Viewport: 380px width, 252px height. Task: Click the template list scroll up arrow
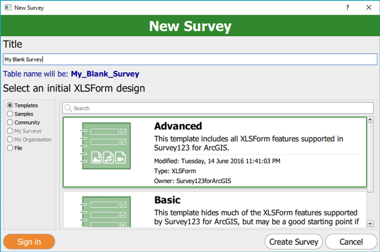370,119
